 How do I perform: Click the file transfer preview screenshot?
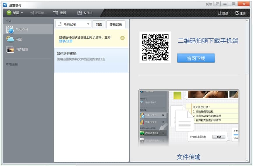click(x=189, y=118)
